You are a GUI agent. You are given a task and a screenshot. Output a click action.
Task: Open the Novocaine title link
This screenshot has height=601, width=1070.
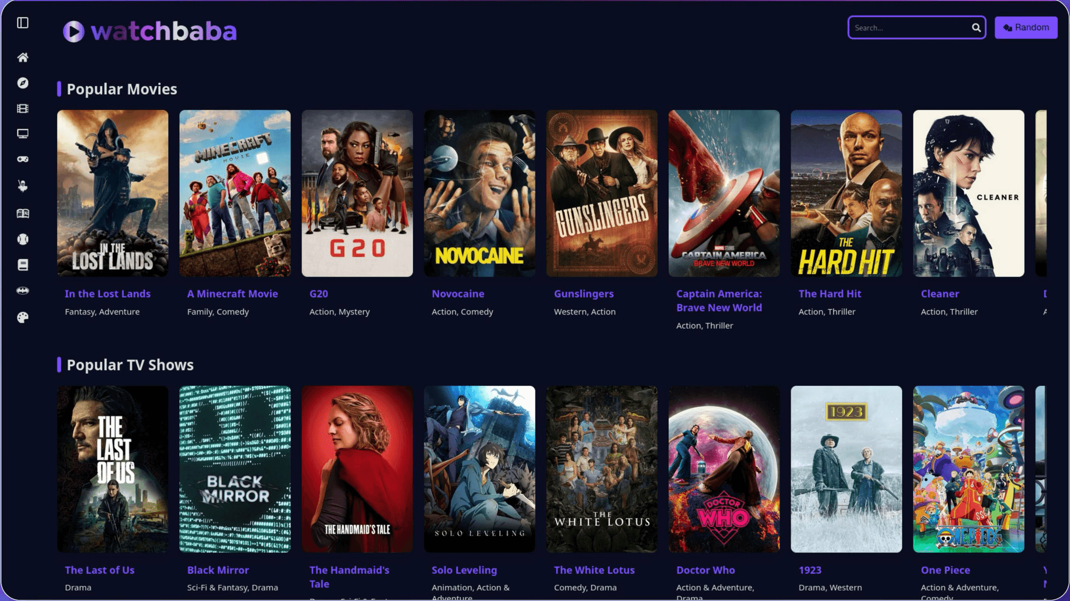click(458, 294)
